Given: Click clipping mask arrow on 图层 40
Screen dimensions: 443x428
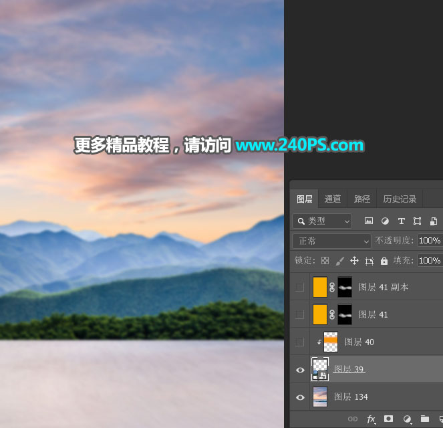Looking at the screenshot, I should click(x=319, y=342).
